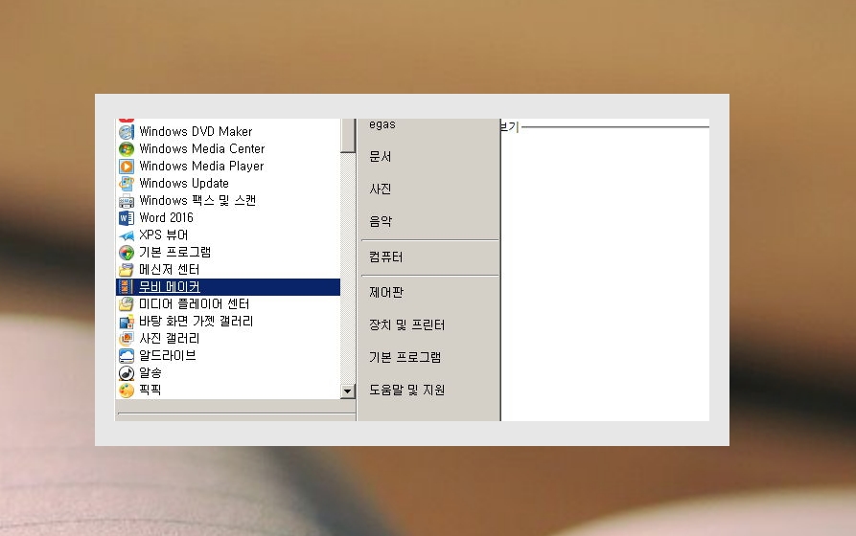The height and width of the screenshot is (536, 856).
Task: Click the 사진 갤러리 icon
Action: (x=127, y=339)
